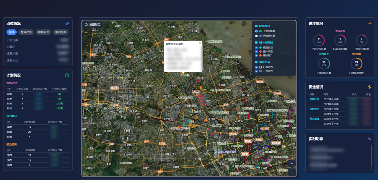Click the 地图复位 map reset button
The image size is (378, 180).
click(92, 25)
